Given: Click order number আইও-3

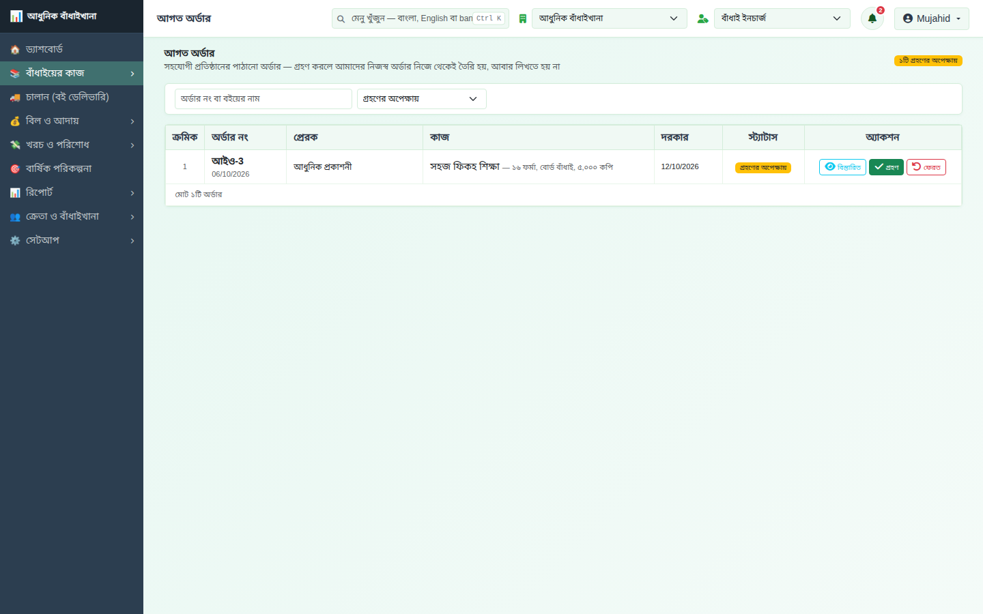Looking at the screenshot, I should tap(227, 161).
